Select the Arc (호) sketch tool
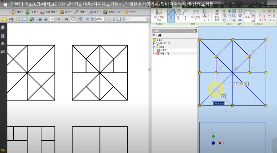 click(x=185, y=15)
